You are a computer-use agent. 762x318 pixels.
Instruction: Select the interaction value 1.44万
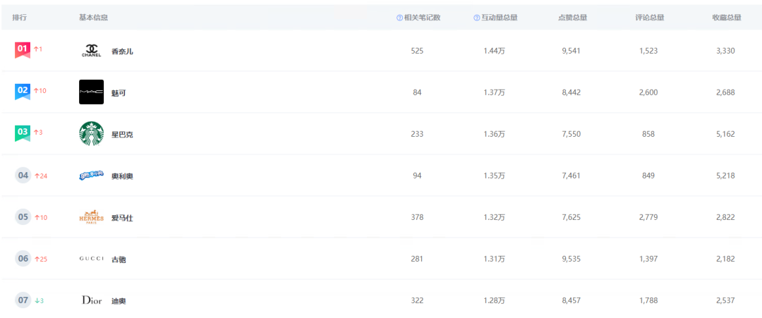pyautogui.click(x=494, y=51)
